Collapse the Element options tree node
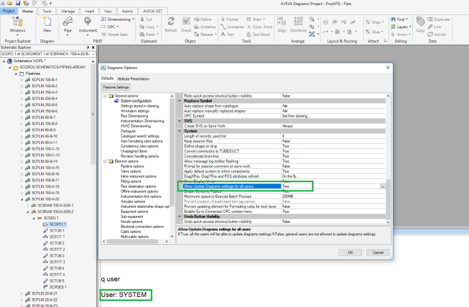The width and height of the screenshot is (469, 307). tap(105, 161)
